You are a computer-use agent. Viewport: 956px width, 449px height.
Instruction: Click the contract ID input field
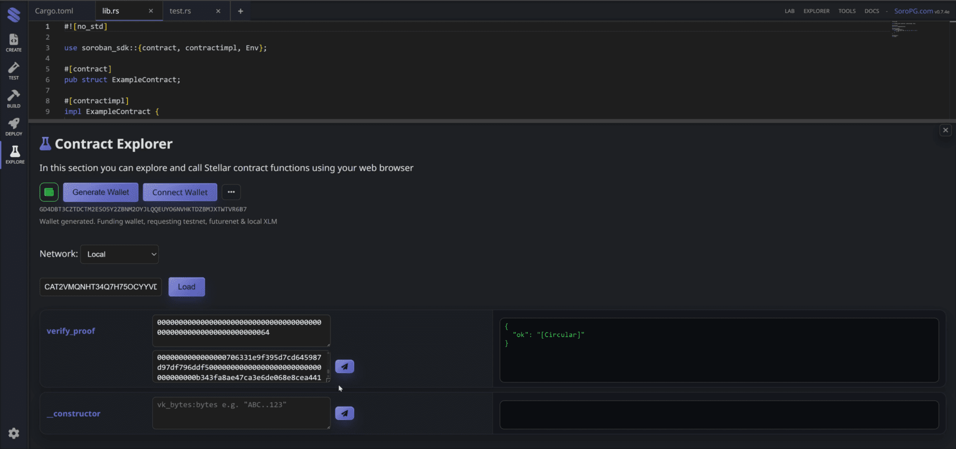coord(101,287)
